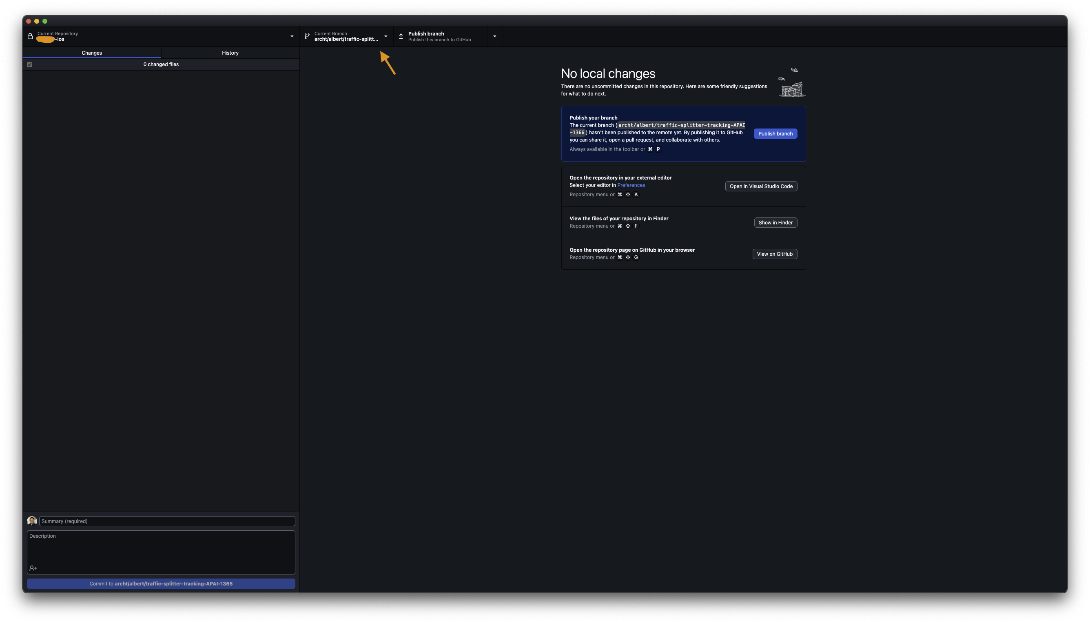Click the commit author avatar
Image resolution: width=1090 pixels, height=623 pixels.
coord(32,521)
